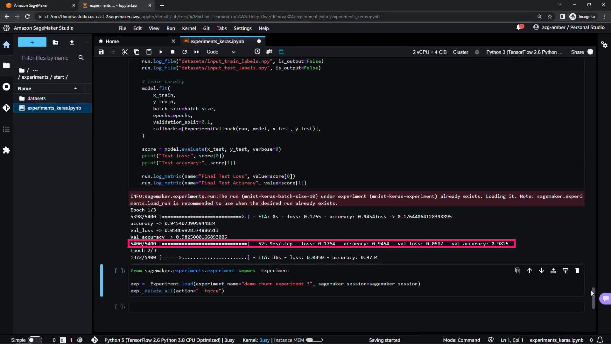
Task: Open the git toolbar button
Action: click(269, 52)
